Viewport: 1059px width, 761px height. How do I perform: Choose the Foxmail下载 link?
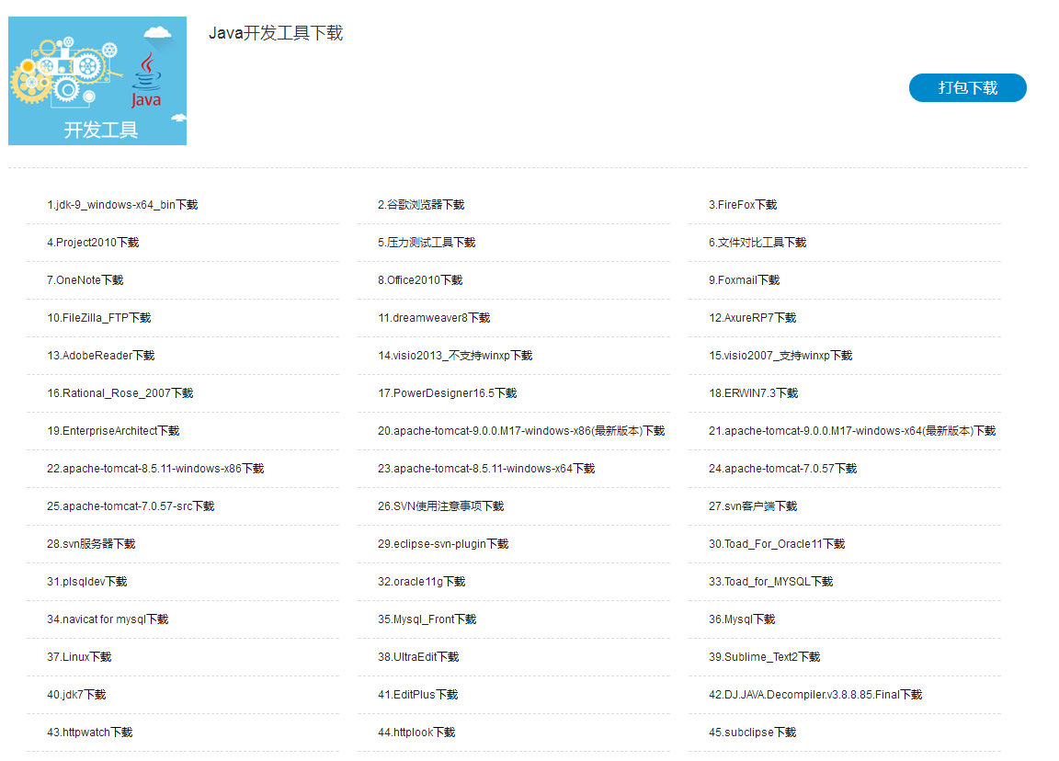744,280
